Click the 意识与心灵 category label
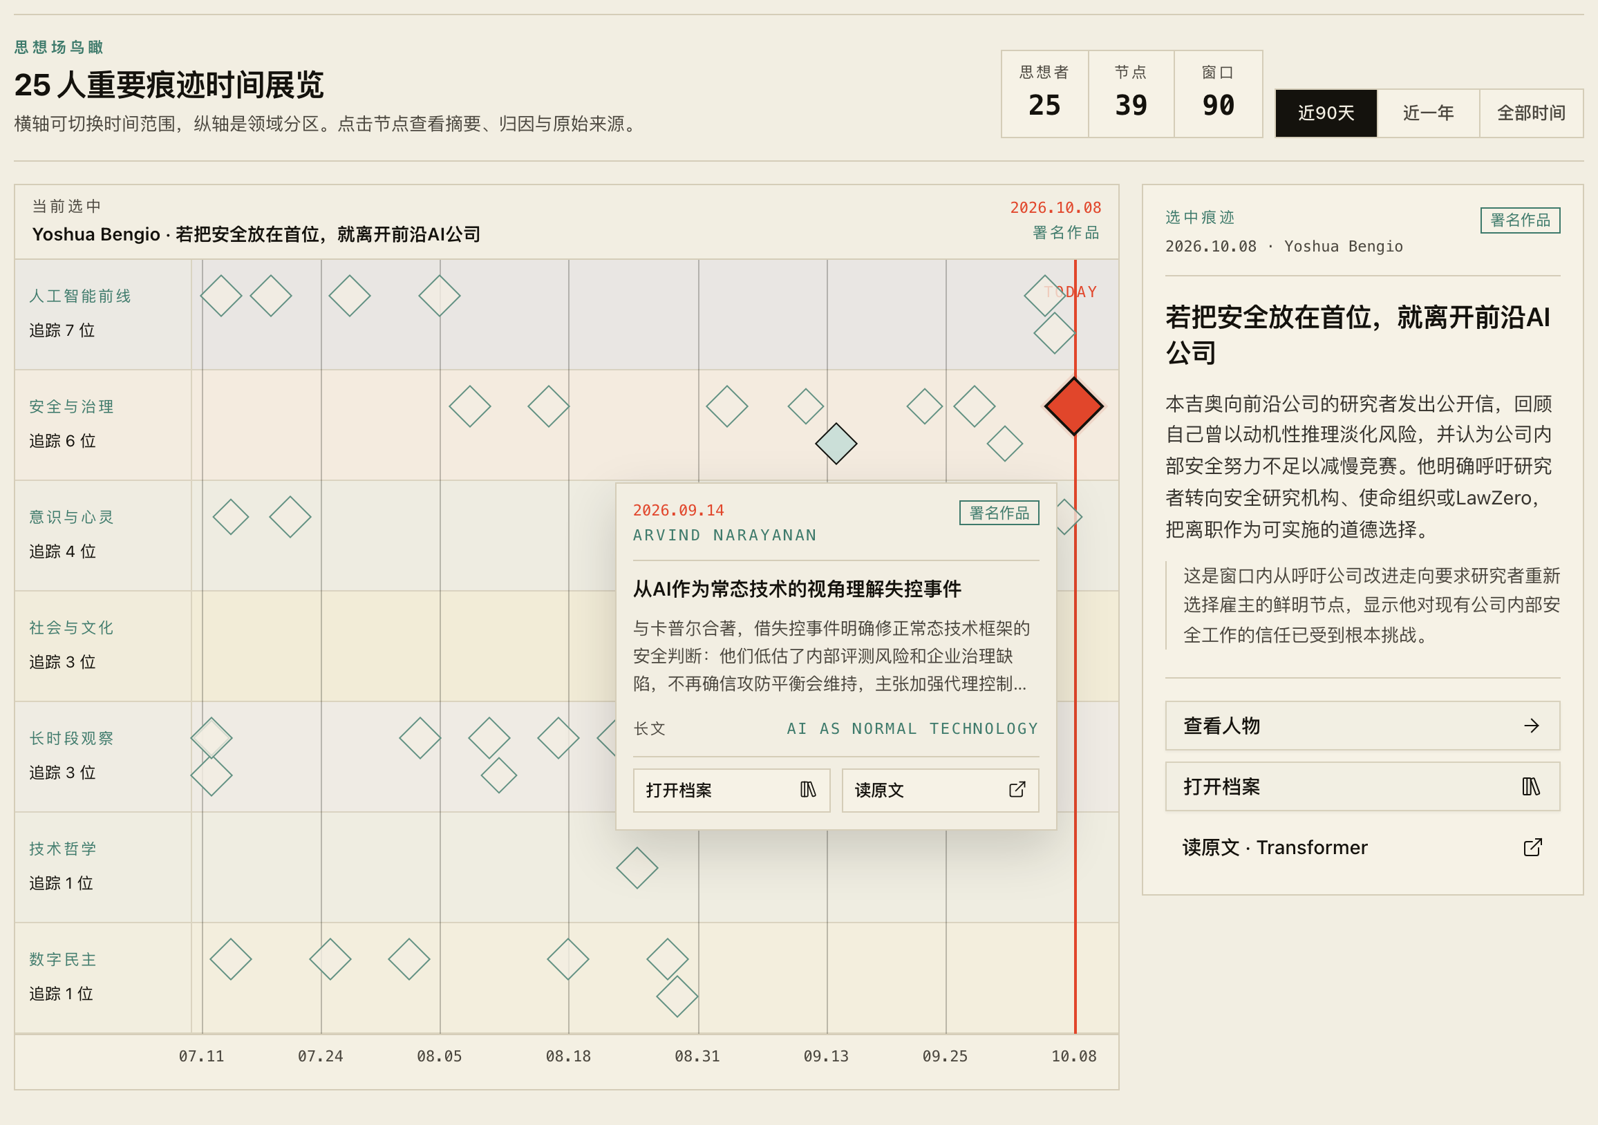 (x=71, y=518)
